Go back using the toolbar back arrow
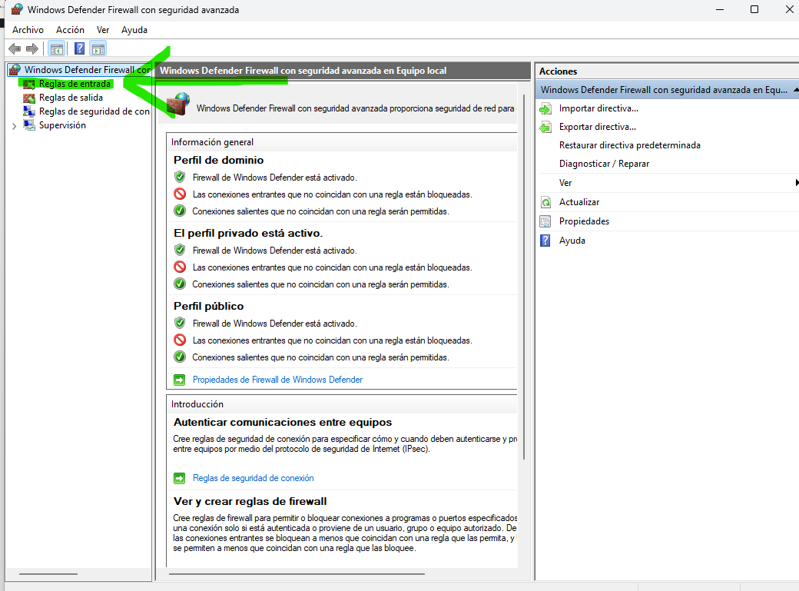This screenshot has height=591, width=799. (15, 49)
